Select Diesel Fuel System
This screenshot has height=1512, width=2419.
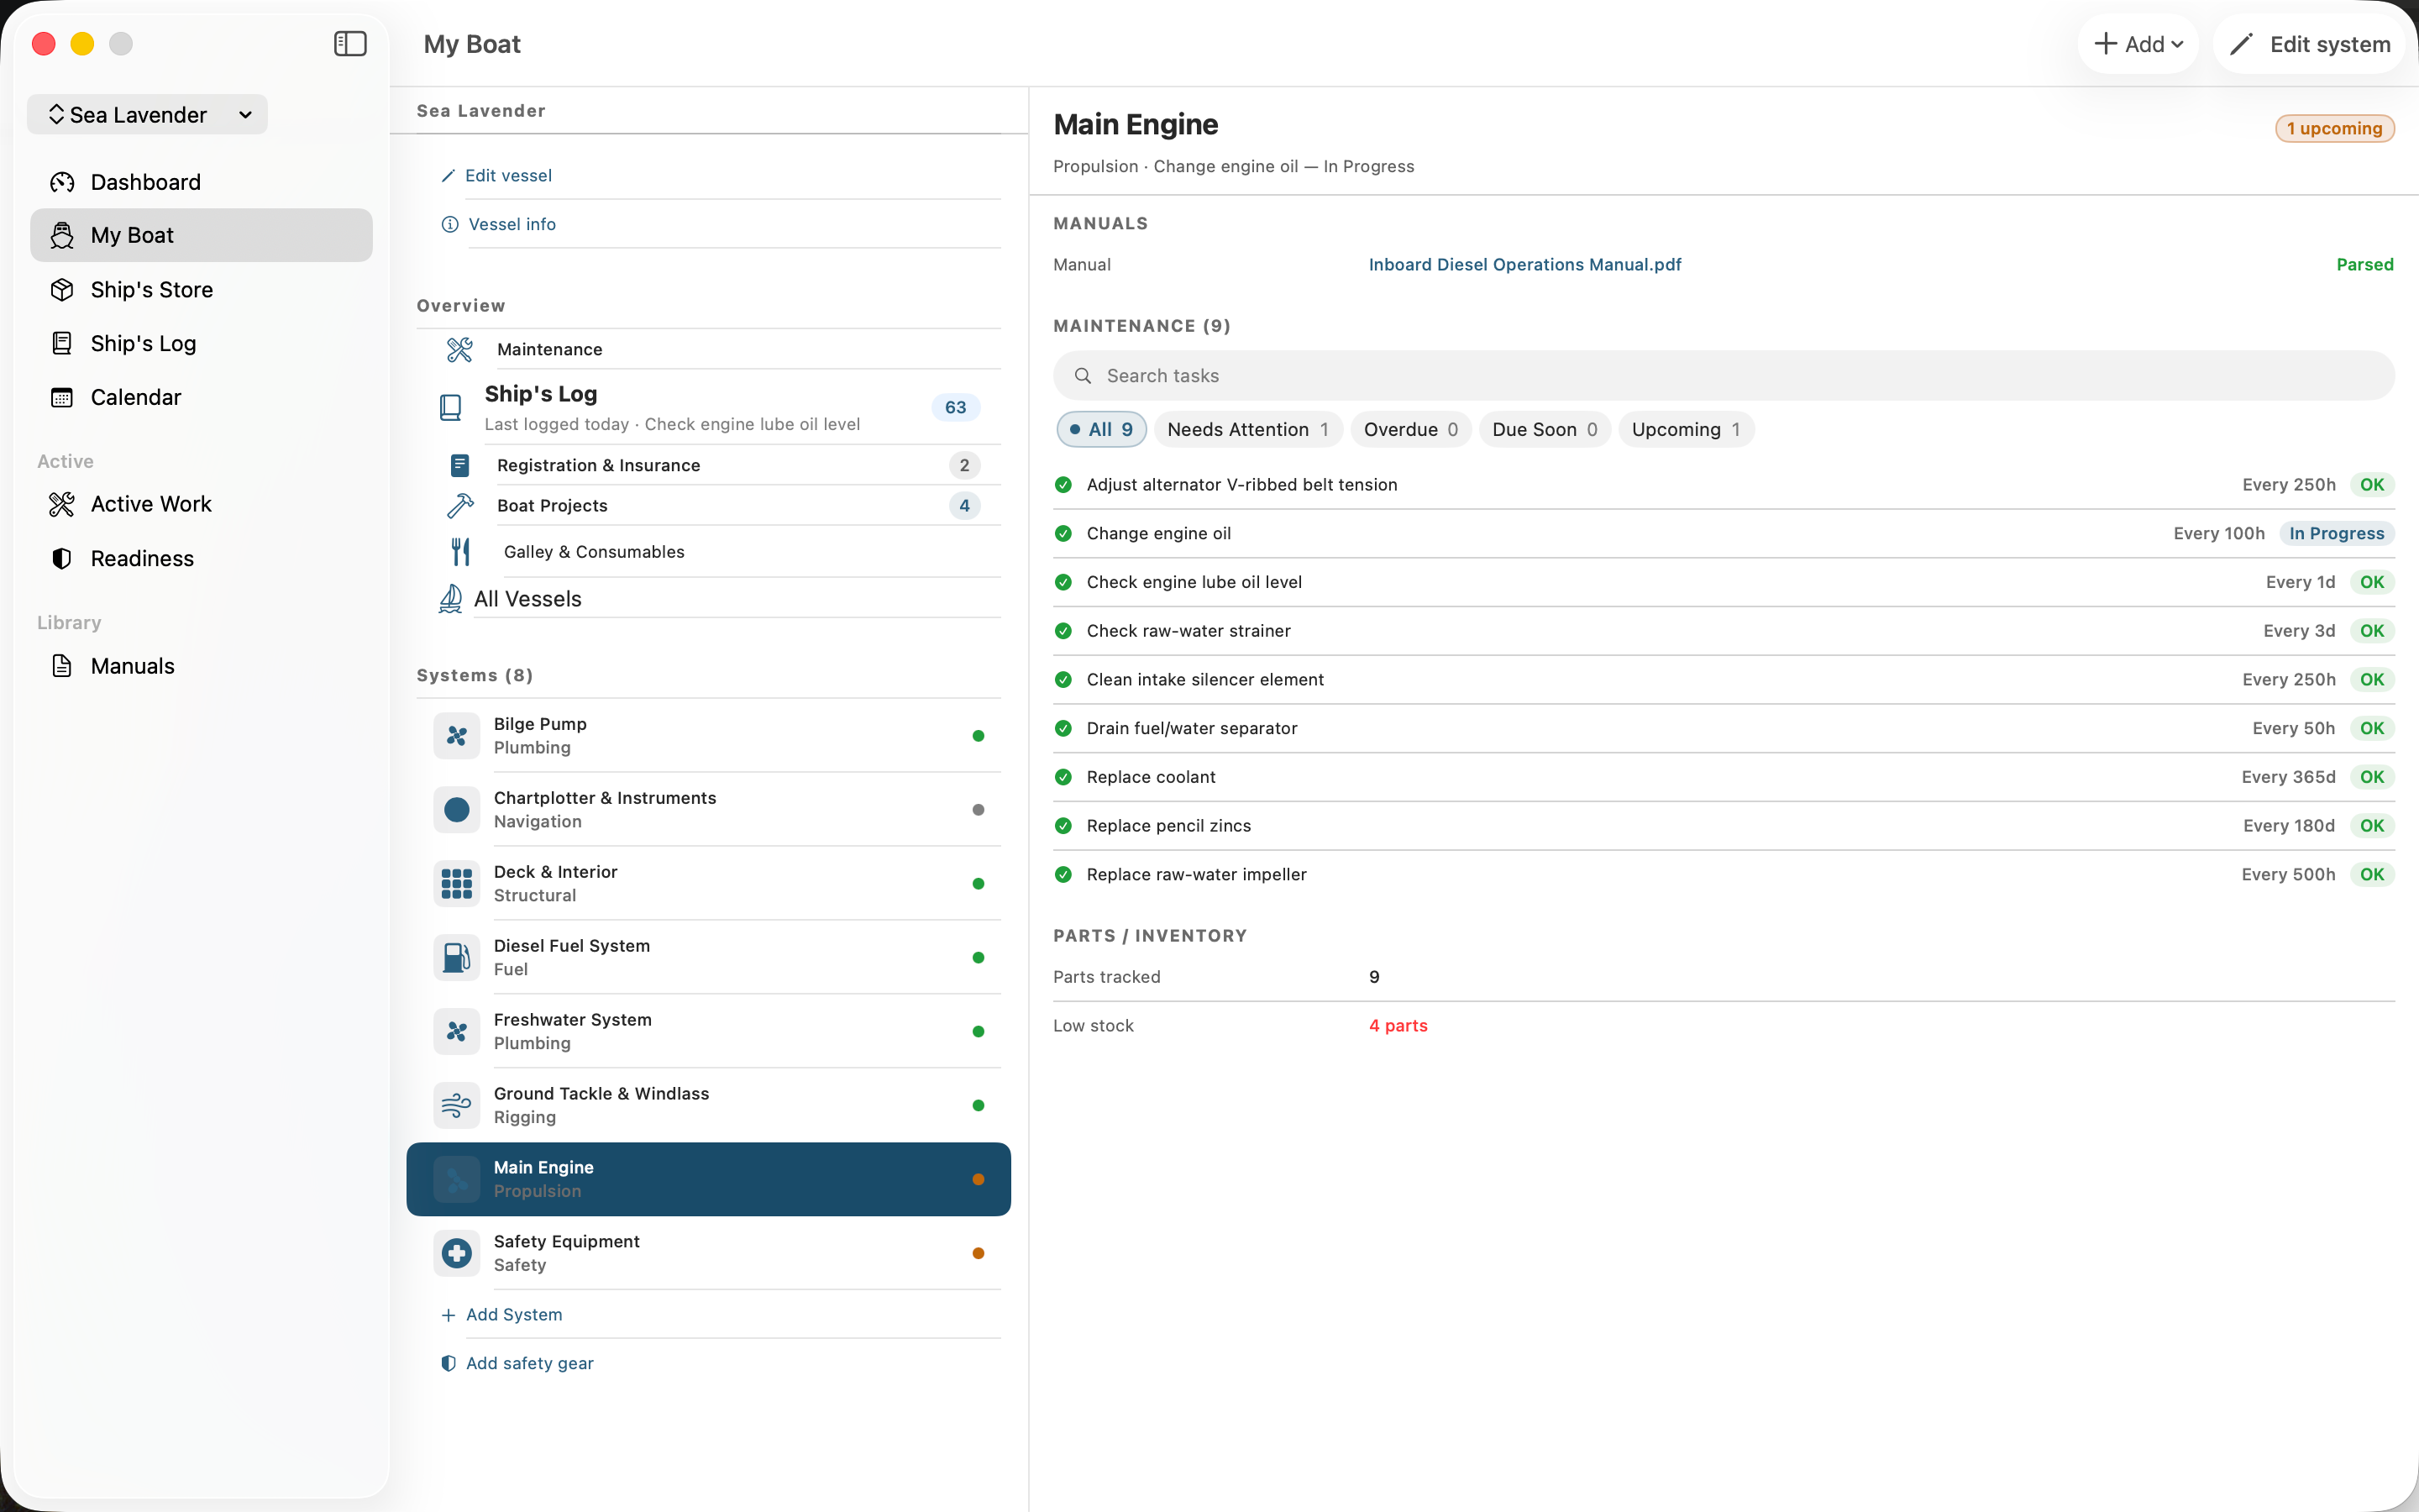pos(709,957)
